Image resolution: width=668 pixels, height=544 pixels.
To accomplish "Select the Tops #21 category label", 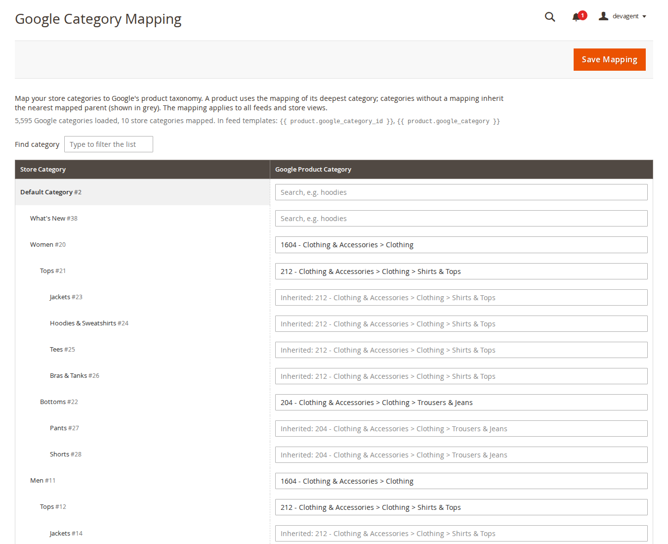I will tap(53, 271).
